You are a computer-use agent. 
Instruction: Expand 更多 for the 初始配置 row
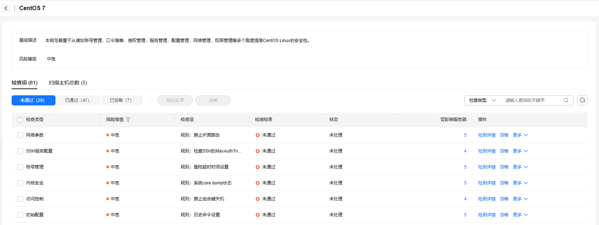(x=520, y=215)
